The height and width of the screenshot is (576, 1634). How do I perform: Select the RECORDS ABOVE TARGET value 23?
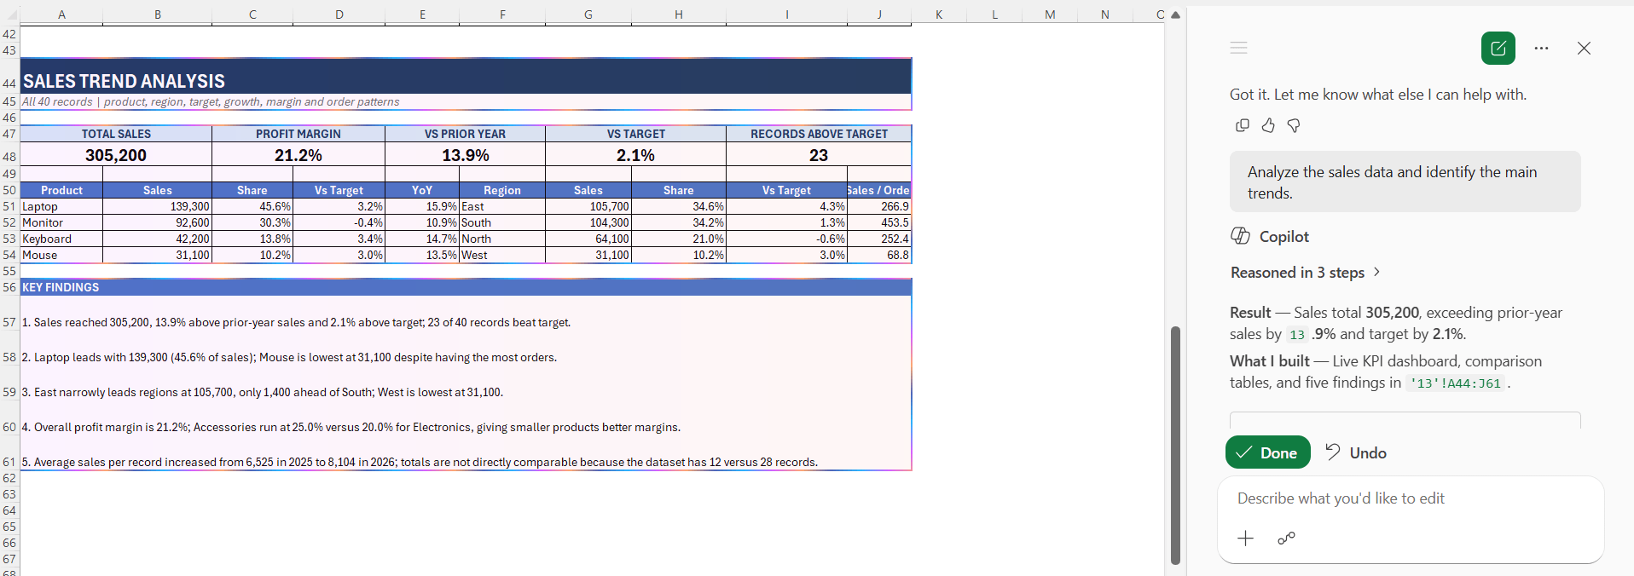pos(819,155)
